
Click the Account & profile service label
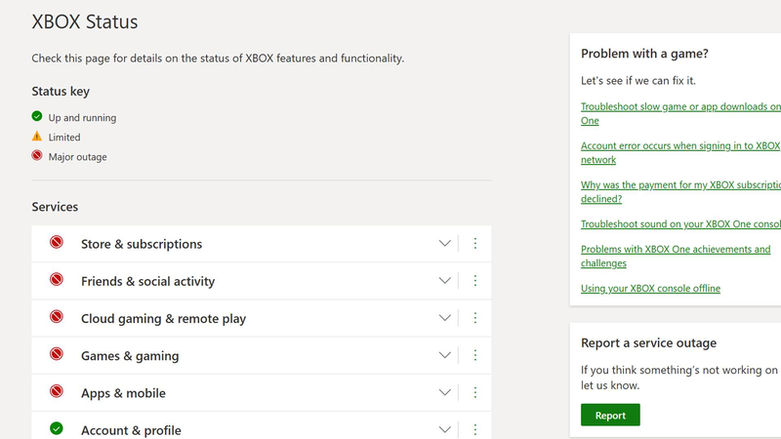131,430
